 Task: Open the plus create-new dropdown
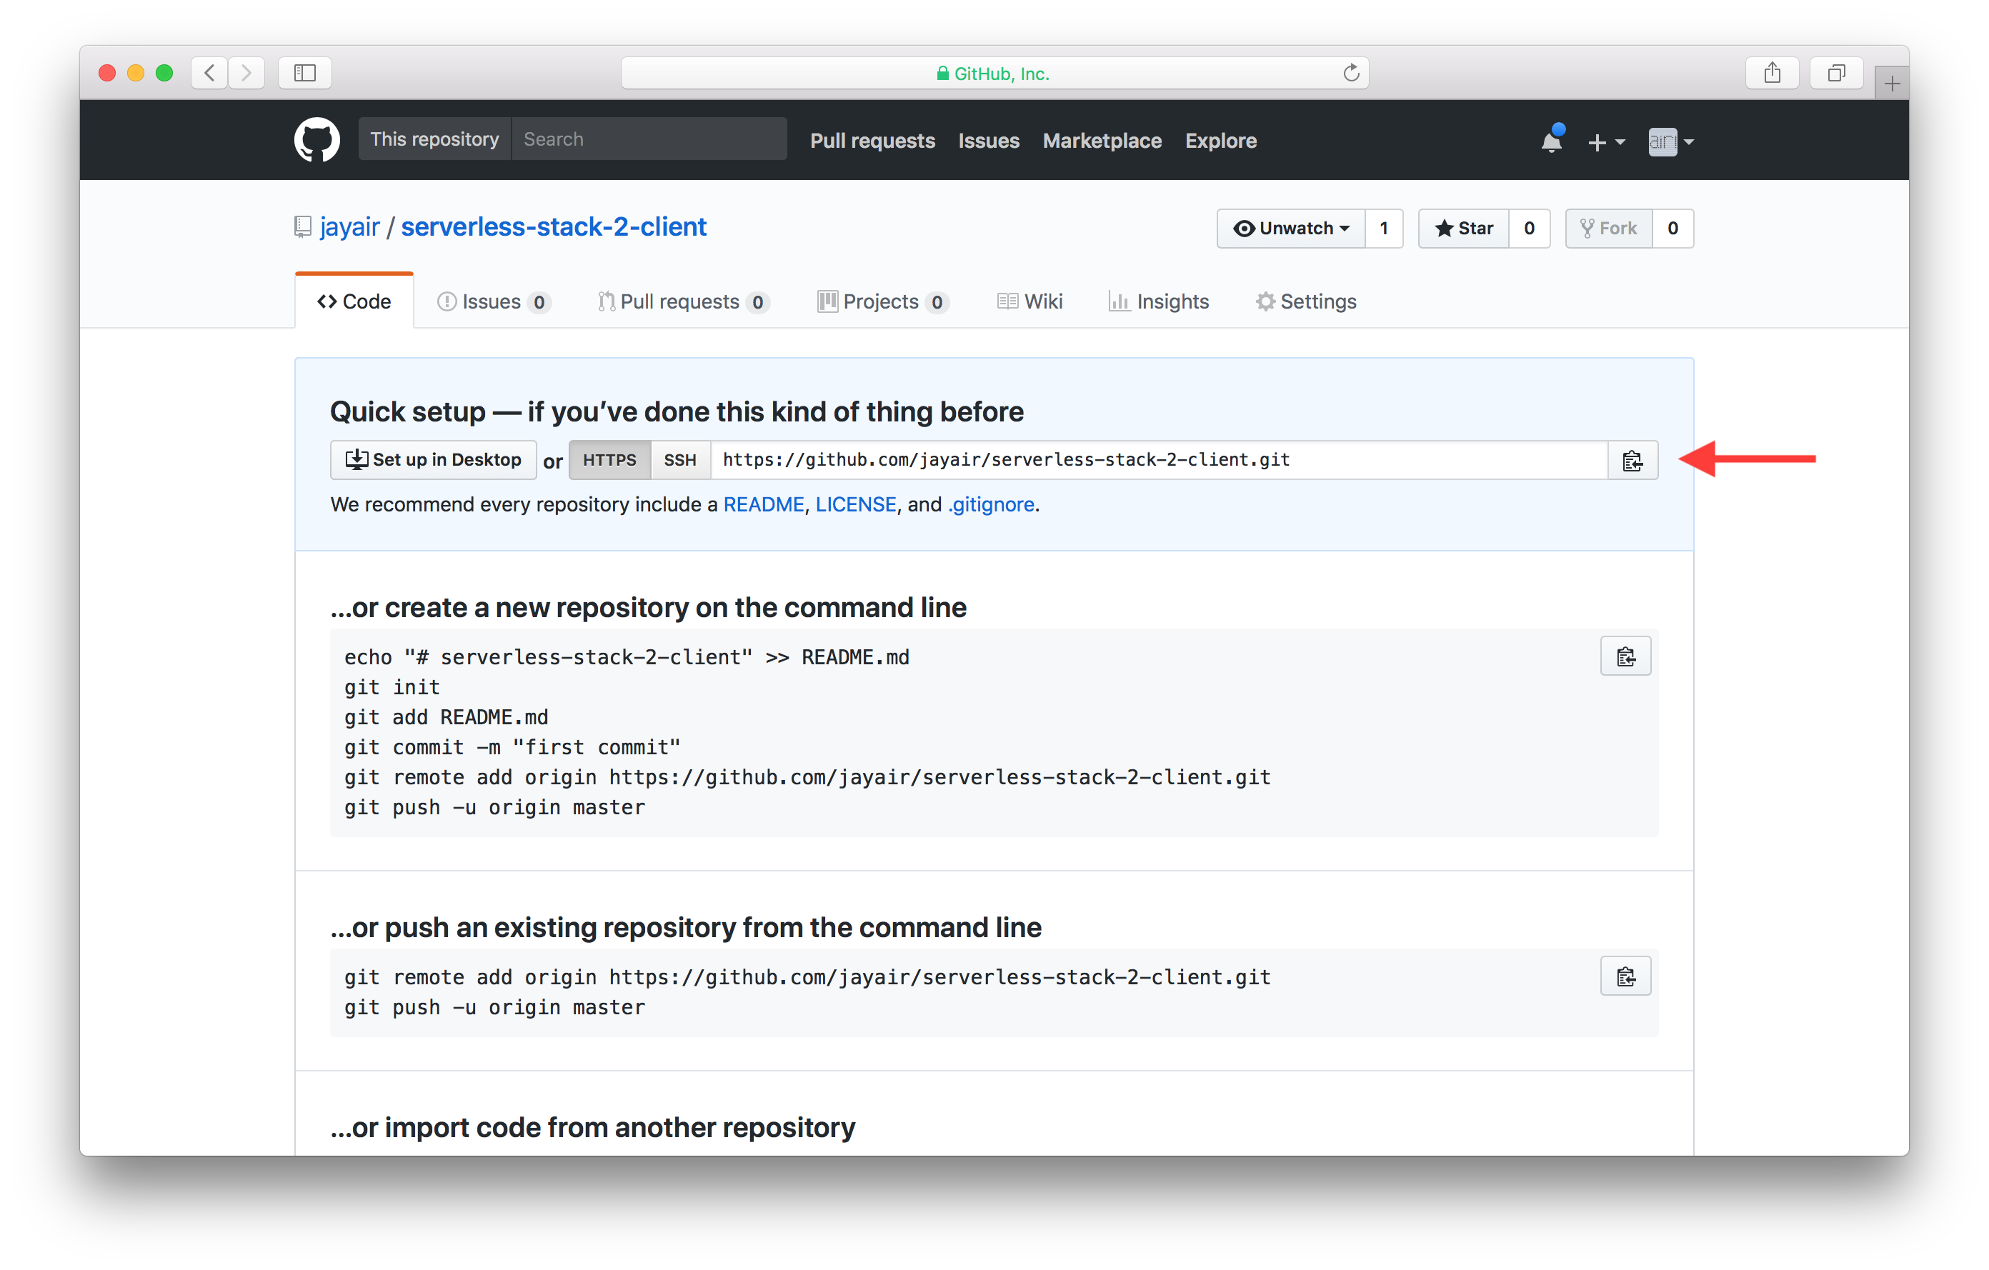(1605, 142)
